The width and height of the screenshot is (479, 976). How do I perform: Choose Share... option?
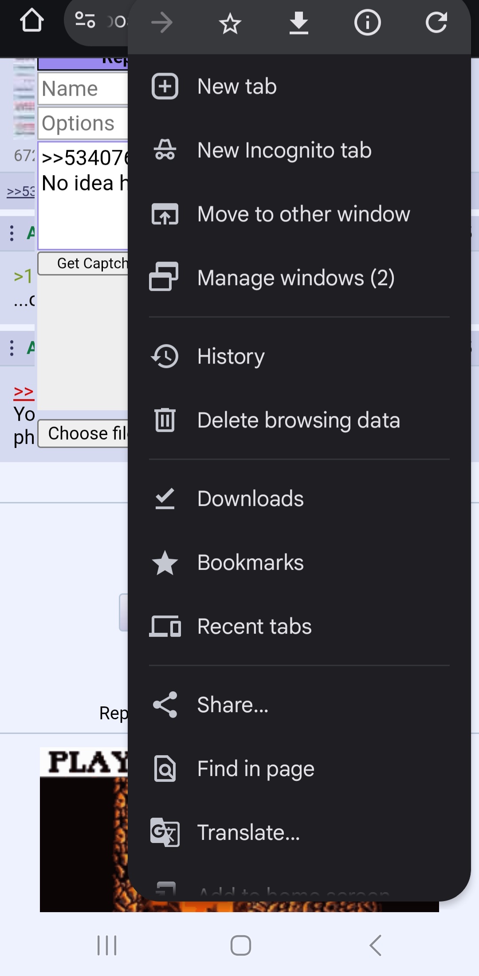tap(299, 705)
